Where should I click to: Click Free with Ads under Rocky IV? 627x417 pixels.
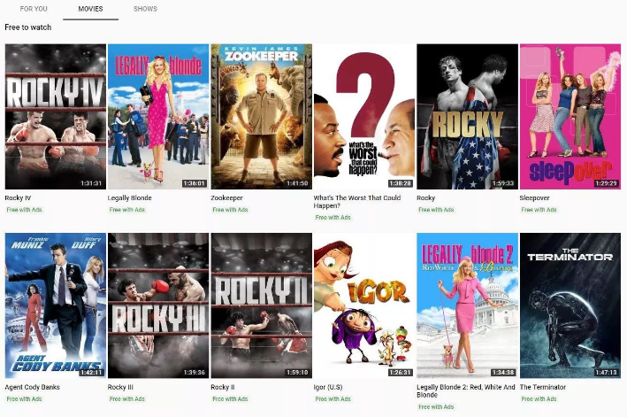pyautogui.click(x=25, y=210)
